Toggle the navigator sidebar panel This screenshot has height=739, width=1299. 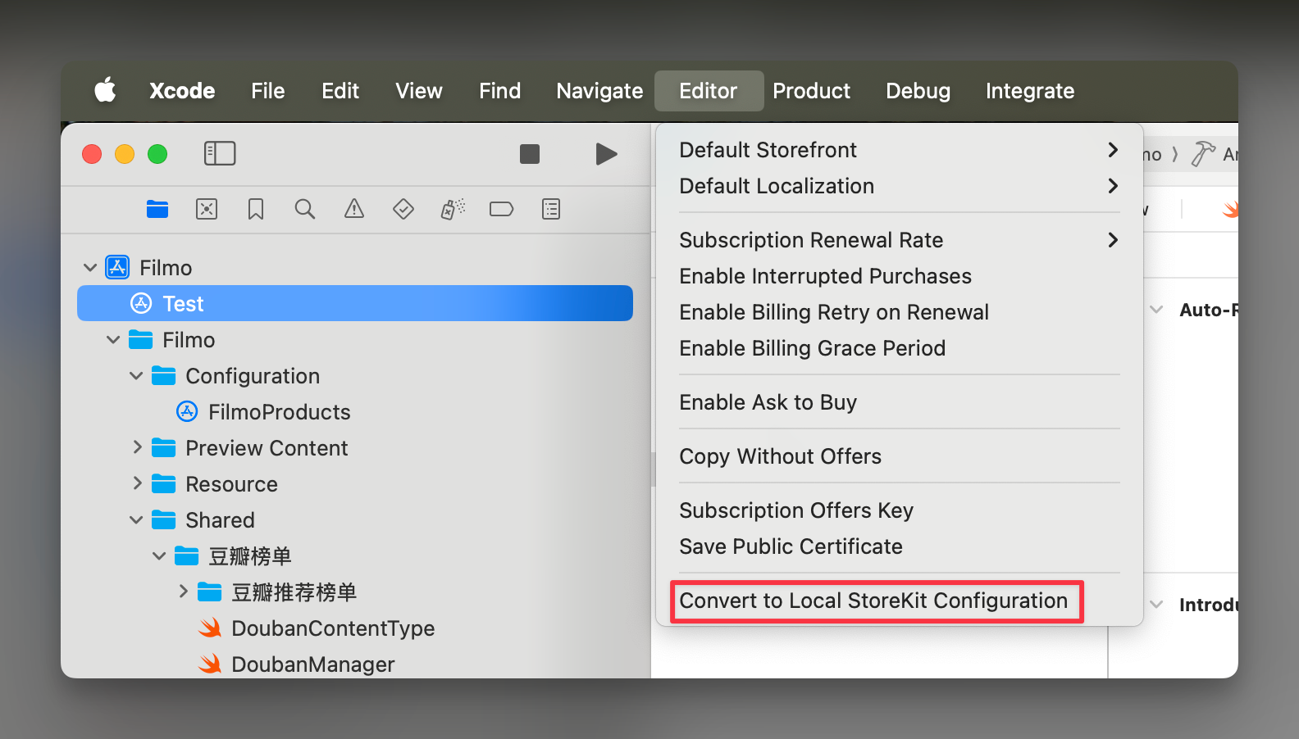click(x=220, y=154)
